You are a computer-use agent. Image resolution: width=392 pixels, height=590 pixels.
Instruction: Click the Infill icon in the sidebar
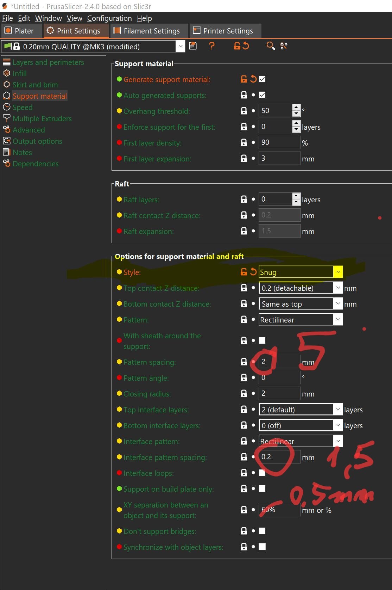coord(7,73)
